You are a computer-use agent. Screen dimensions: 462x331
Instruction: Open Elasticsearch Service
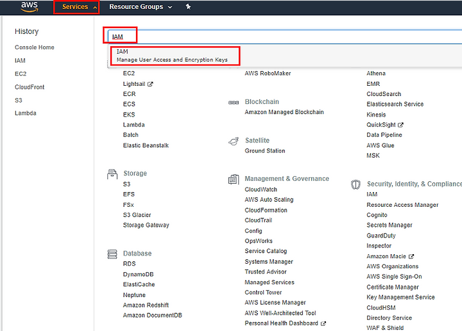[395, 104]
